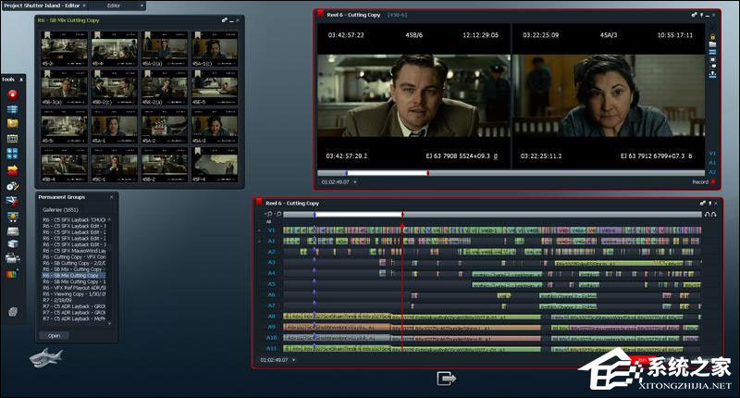Viewport: 740px width, 398px height.
Task: Open clip thumbnail 45A-2 with the clapperboard
Action: 165,127
